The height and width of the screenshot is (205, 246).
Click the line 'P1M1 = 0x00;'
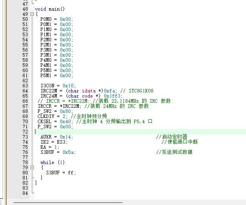pos(57,35)
